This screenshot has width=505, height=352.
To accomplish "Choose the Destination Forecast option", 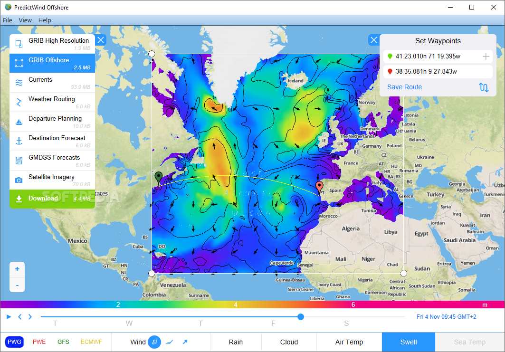I will click(x=52, y=141).
